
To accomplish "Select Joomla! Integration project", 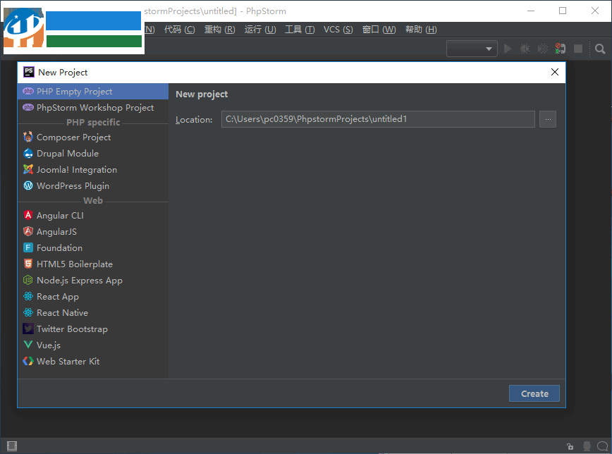I will click(x=93, y=169).
